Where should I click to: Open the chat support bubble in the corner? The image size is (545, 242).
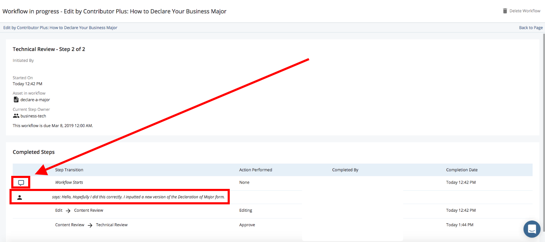532,229
